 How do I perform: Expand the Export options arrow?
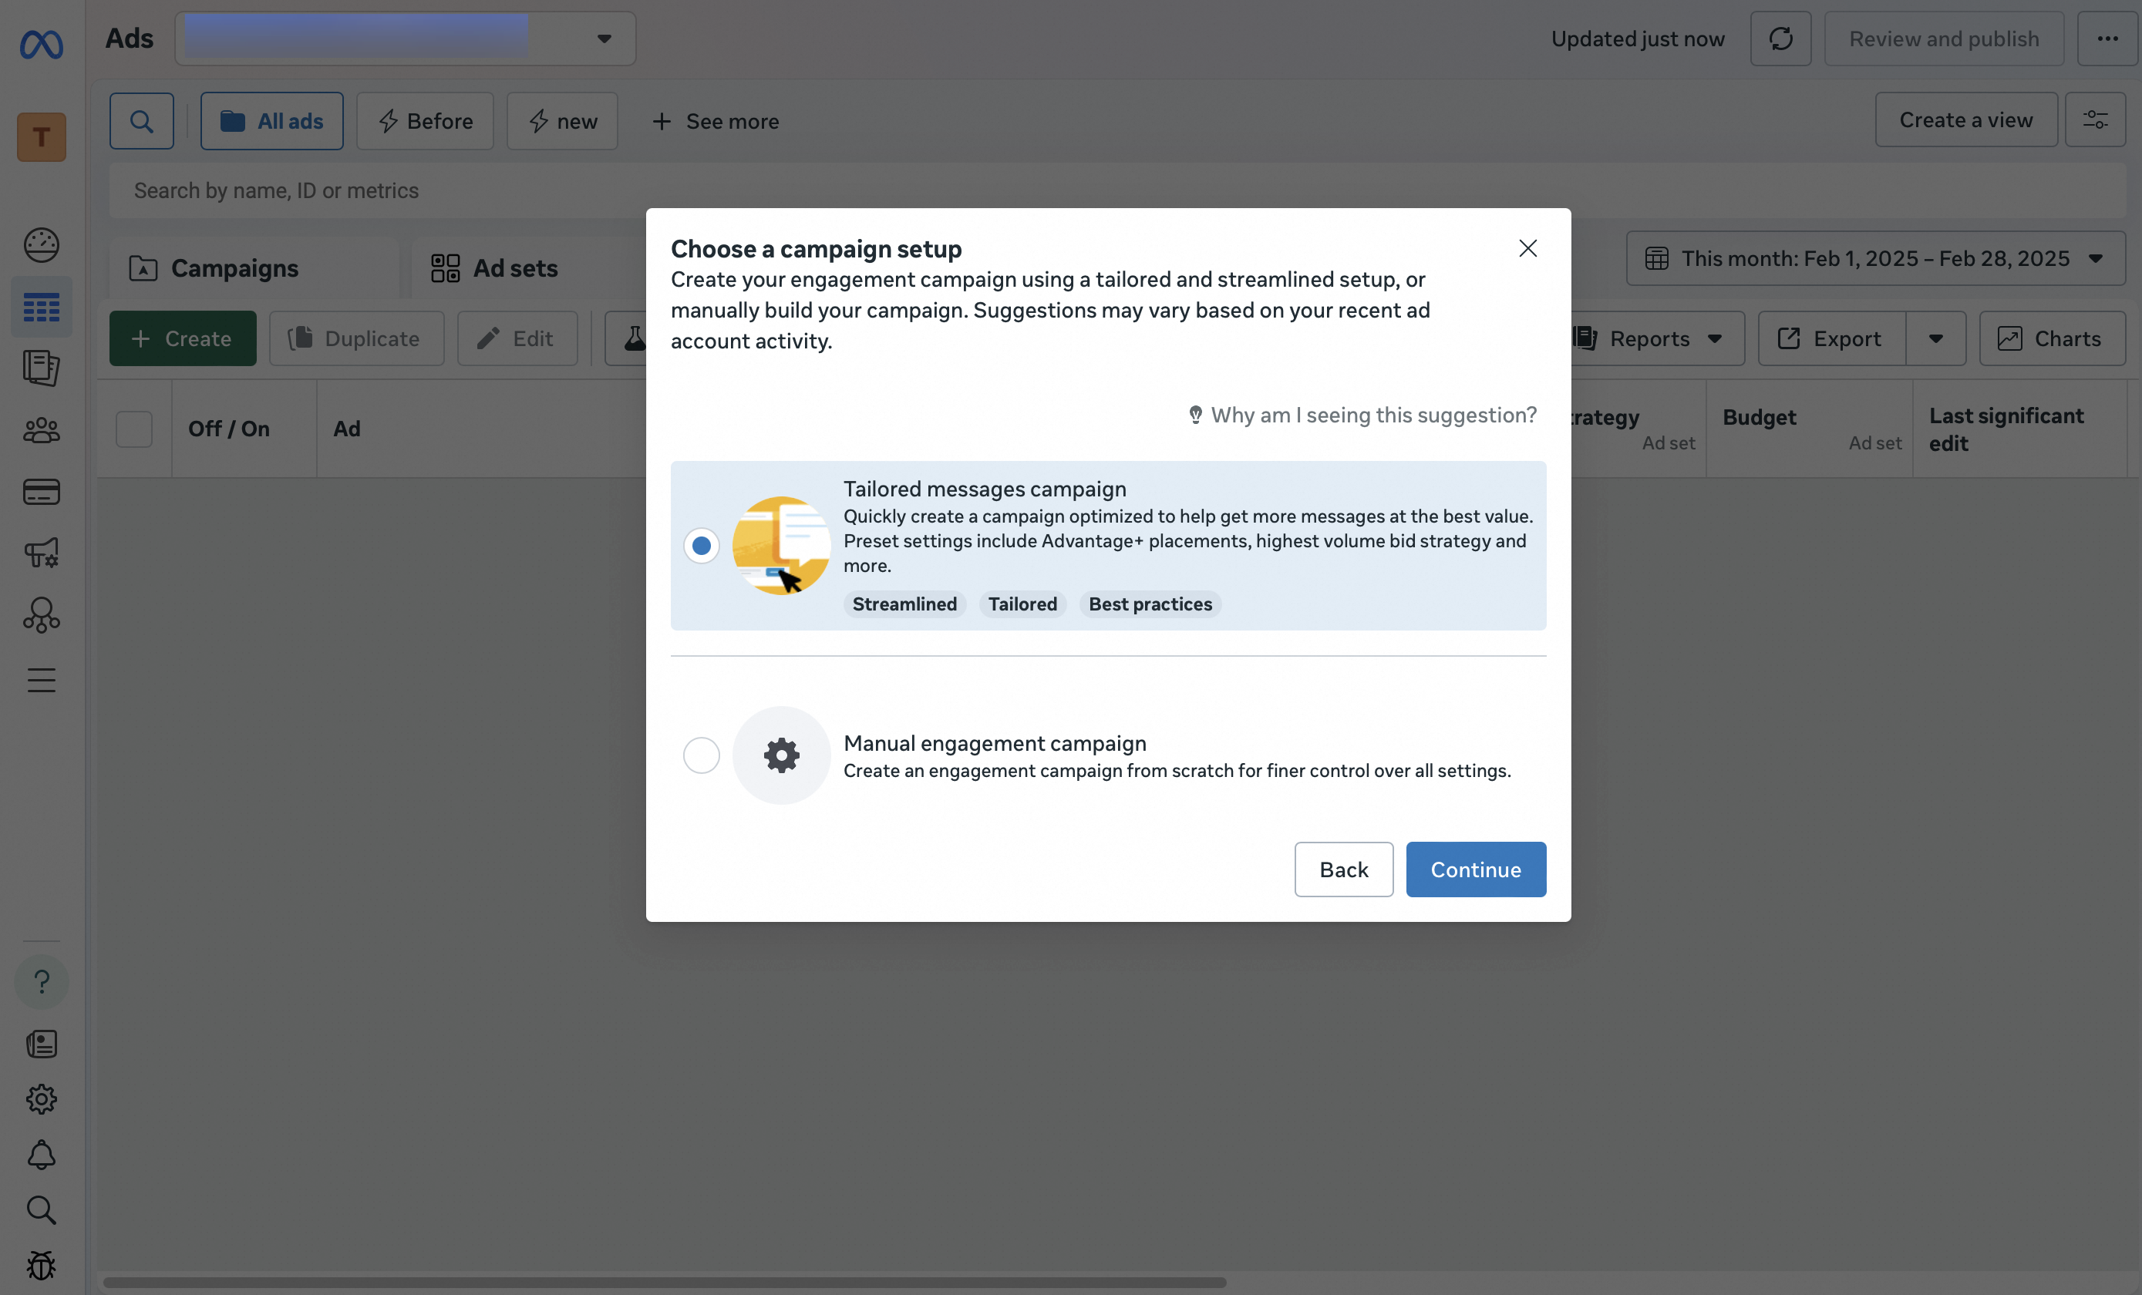click(x=1935, y=339)
